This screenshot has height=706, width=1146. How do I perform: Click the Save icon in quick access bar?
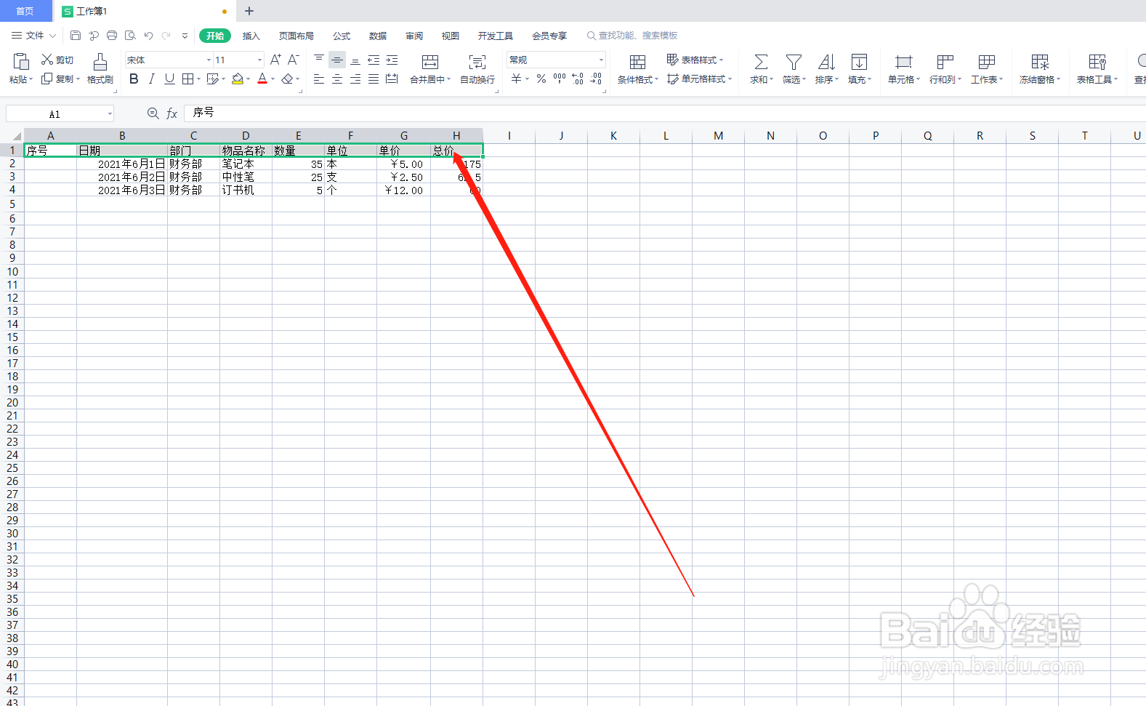point(76,36)
